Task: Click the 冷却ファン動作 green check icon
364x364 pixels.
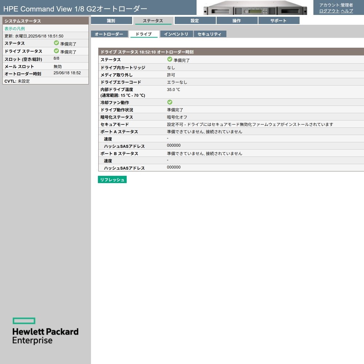Action: point(170,102)
